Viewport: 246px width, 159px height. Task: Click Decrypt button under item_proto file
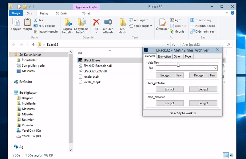[203, 89]
